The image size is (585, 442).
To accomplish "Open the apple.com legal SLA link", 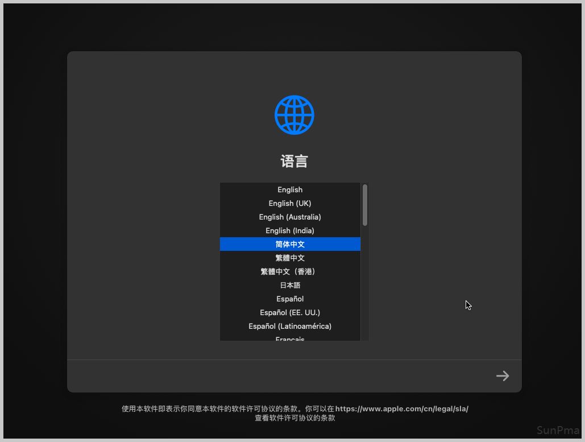I will click(x=401, y=408).
